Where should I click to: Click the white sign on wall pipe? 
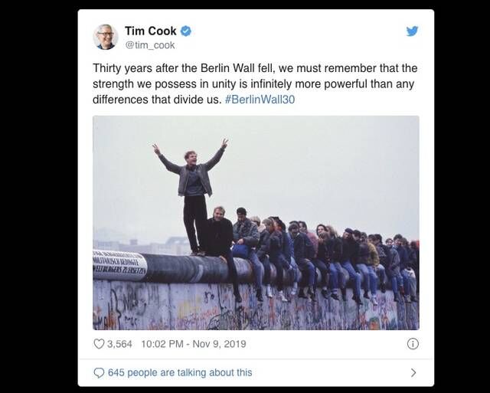119,265
